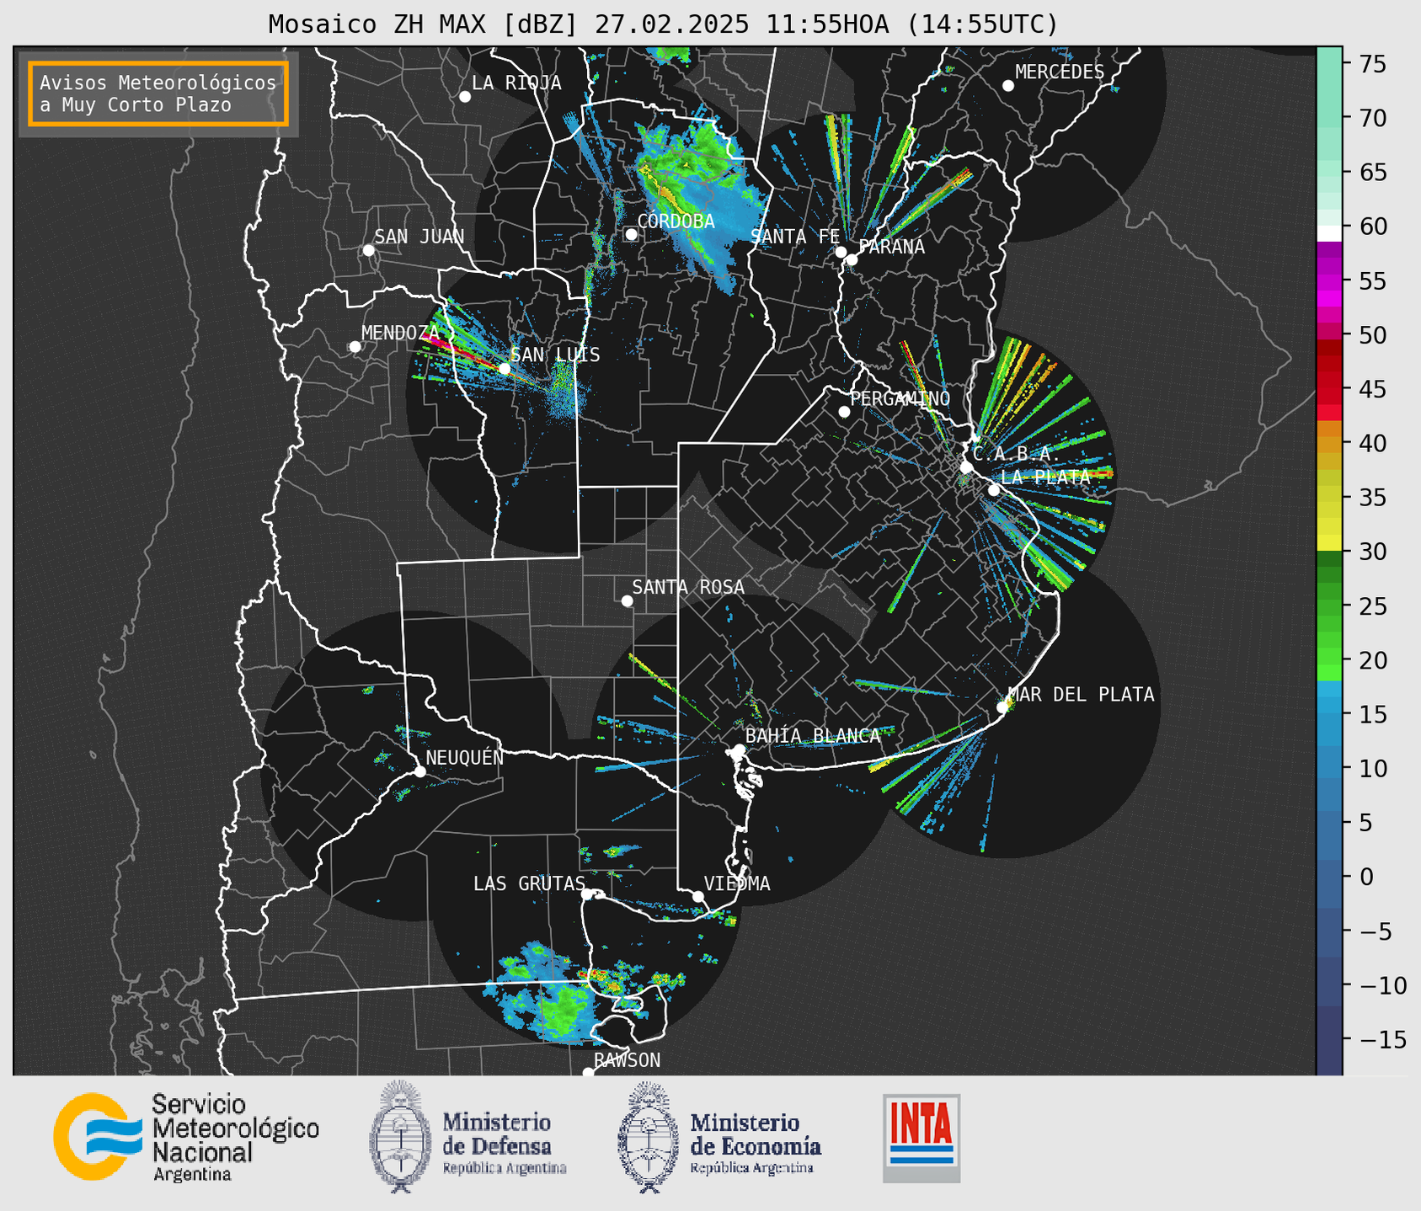1421x1211 pixels.
Task: Click the Ministerio de Defensa text
Action: [x=505, y=1144]
